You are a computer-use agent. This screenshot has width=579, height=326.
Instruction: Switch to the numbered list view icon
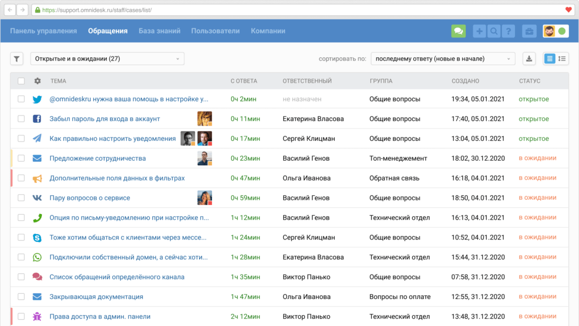(x=562, y=59)
